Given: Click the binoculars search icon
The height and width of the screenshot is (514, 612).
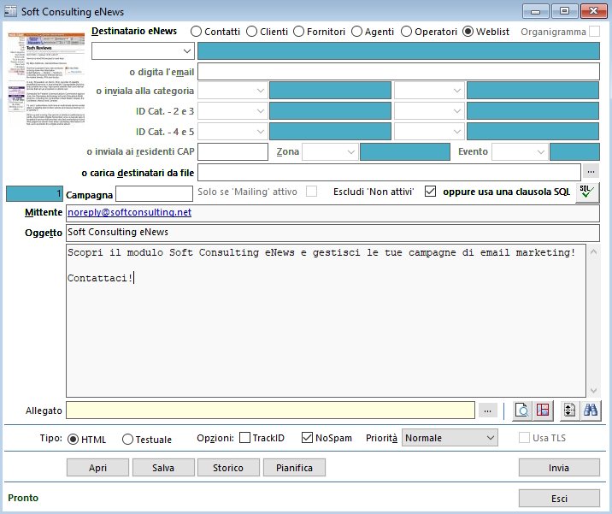Looking at the screenshot, I should (591, 411).
